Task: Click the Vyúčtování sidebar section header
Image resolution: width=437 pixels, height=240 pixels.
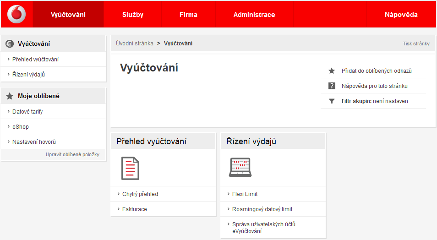Action: tap(54, 44)
